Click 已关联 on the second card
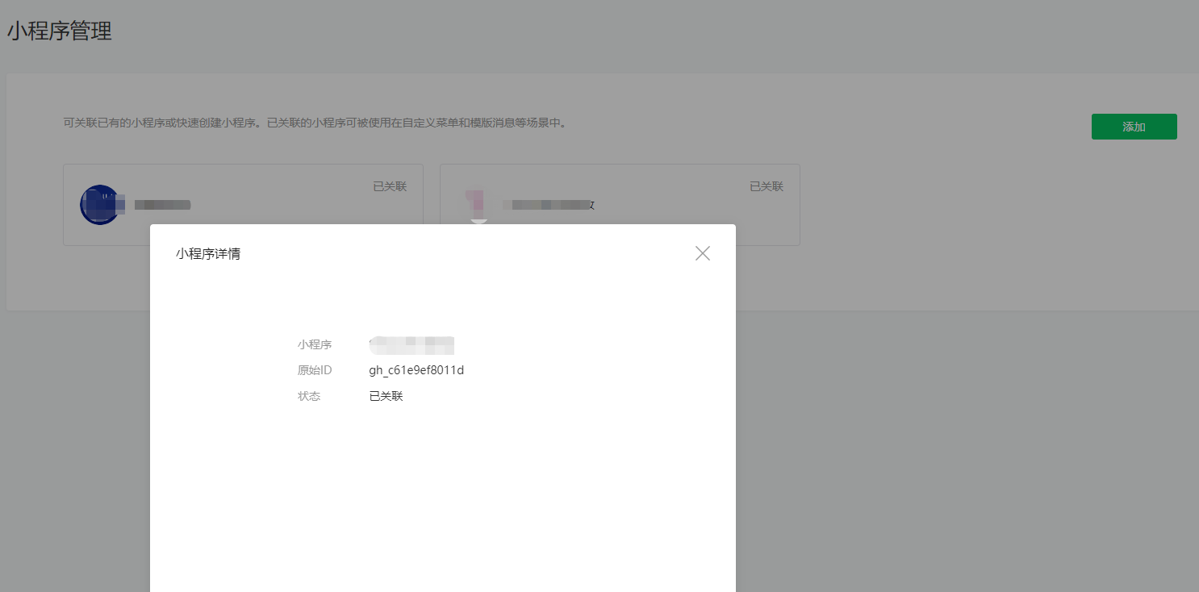 (x=767, y=186)
